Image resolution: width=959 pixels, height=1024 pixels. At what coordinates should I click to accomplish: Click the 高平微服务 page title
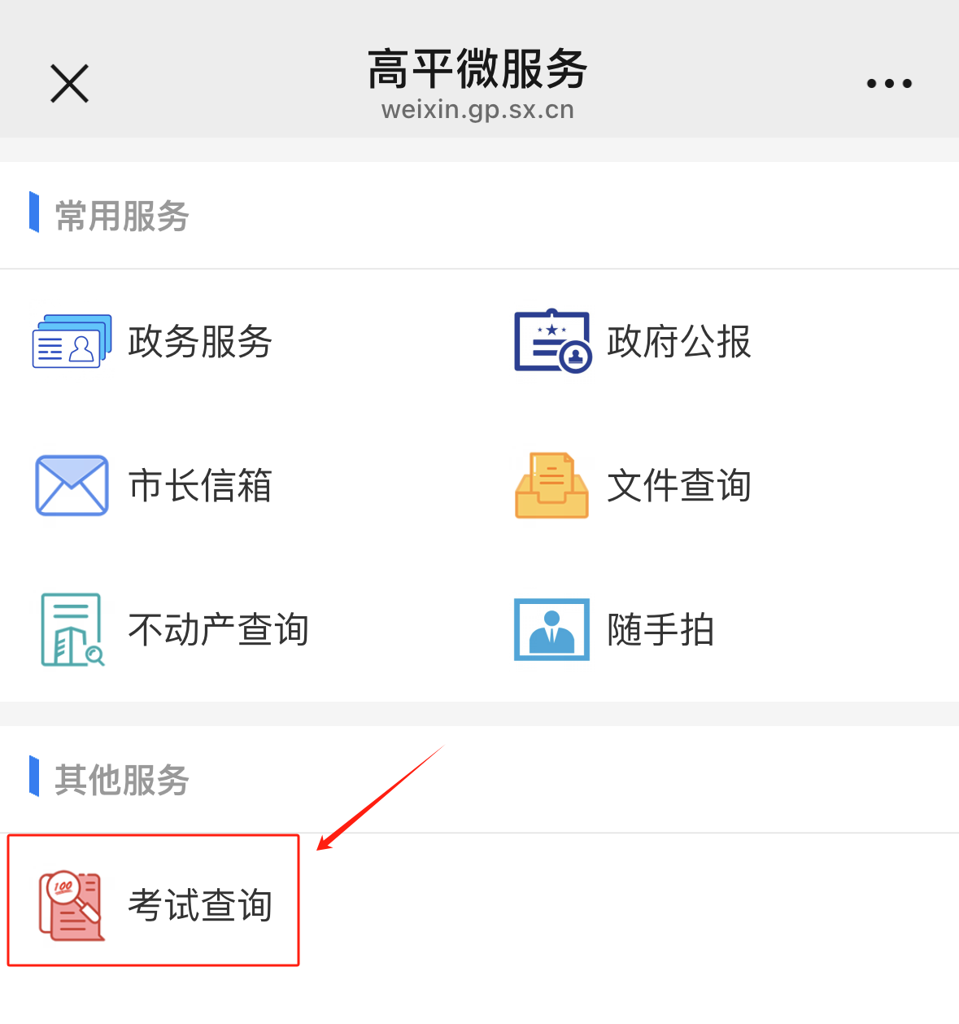[x=477, y=68]
